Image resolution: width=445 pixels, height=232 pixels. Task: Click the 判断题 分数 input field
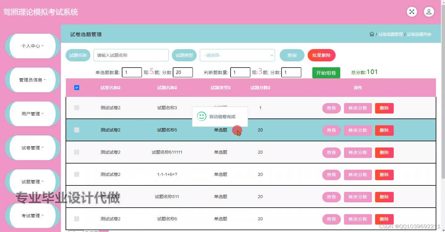tap(291, 72)
